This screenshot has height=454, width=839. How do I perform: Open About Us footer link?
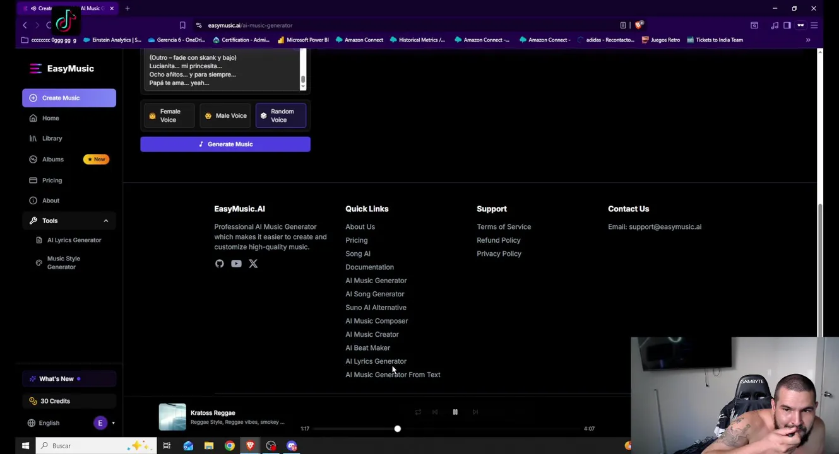tap(360, 227)
